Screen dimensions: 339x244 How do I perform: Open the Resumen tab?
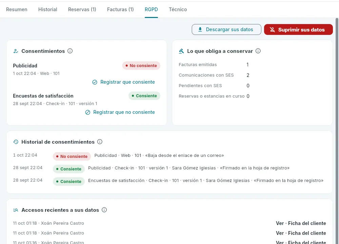click(x=17, y=9)
